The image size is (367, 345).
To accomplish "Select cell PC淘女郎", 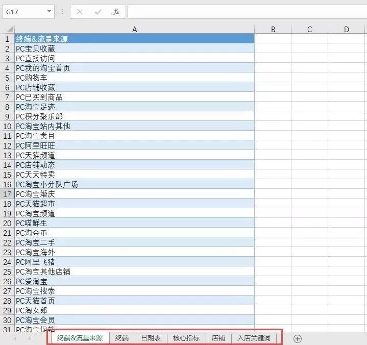I will point(134,310).
